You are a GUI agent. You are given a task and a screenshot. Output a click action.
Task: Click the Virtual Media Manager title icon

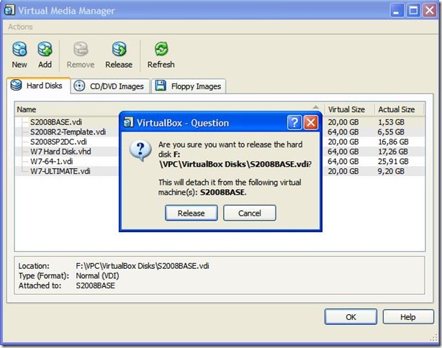tap(9, 10)
